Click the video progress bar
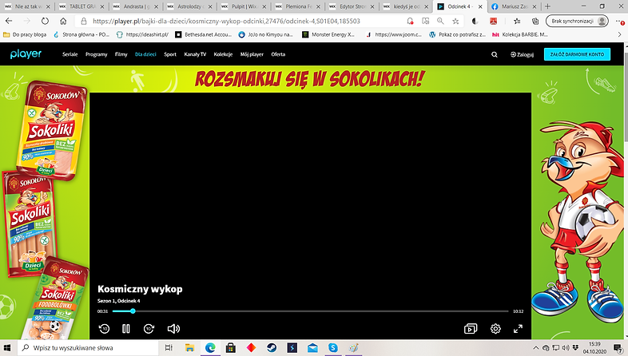Screen dimensions: 628x356 pos(310,311)
